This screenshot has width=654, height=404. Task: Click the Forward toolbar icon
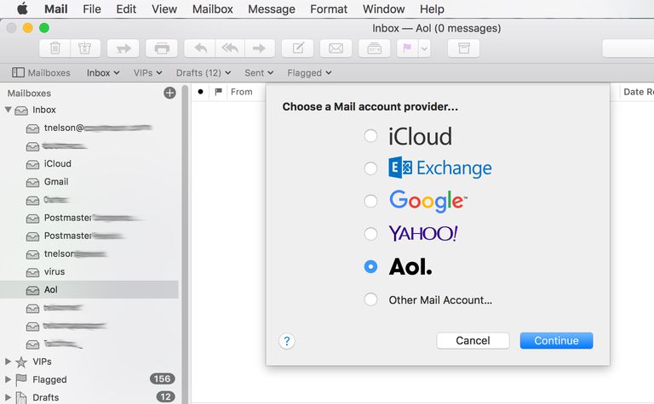[260, 48]
